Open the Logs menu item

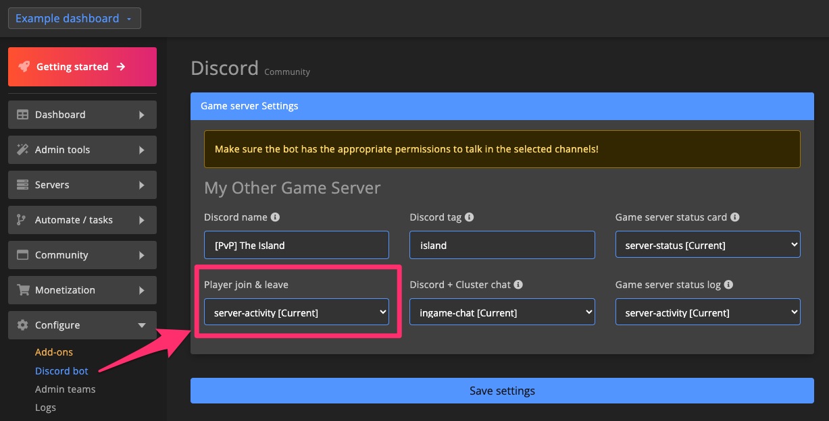tap(45, 408)
